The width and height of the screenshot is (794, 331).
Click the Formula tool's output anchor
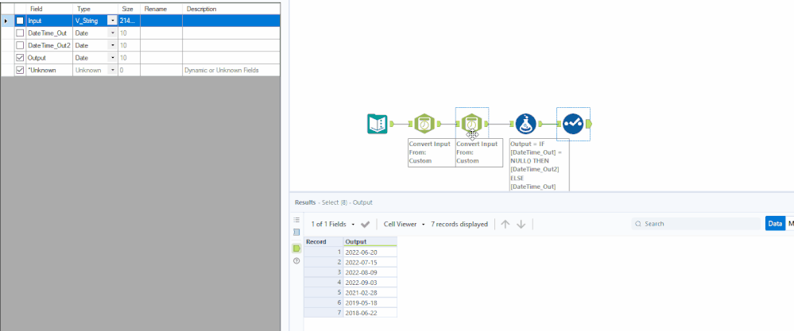coord(540,124)
